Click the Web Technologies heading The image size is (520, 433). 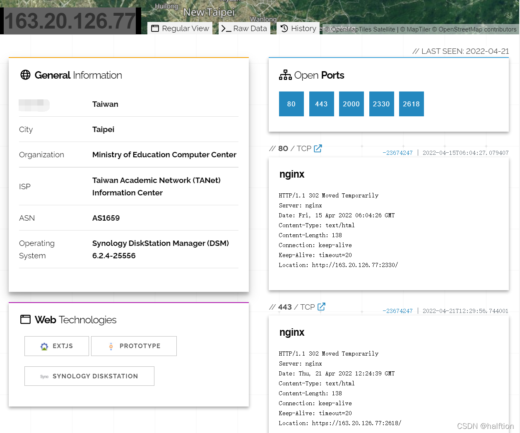coord(75,320)
